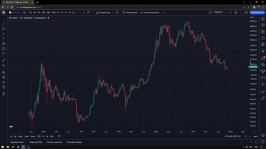
Task: Activate the zoom in tool
Action: point(4,65)
